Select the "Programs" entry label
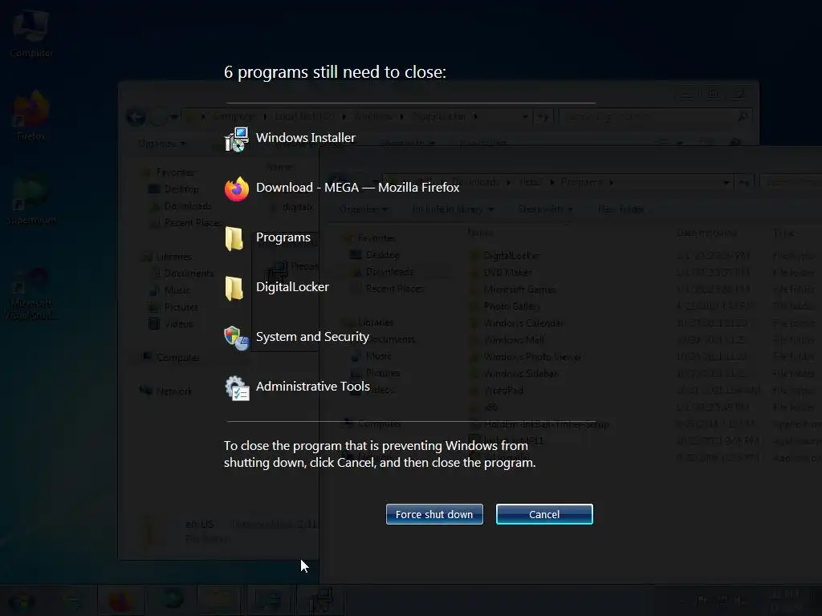822x616 pixels. coord(283,237)
